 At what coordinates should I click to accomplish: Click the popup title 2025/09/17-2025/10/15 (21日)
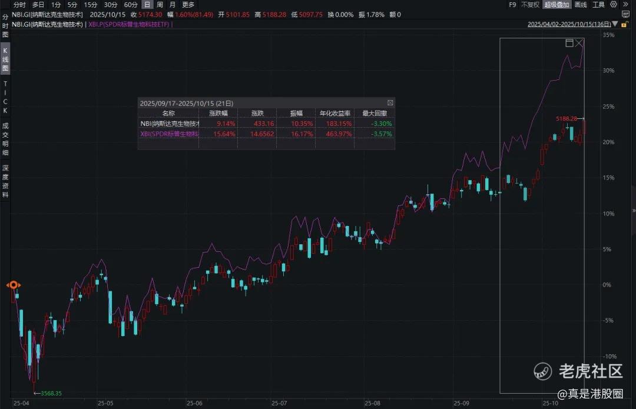(187, 104)
